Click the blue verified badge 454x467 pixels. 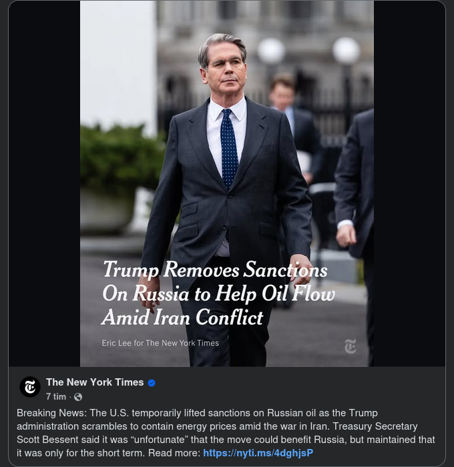(x=152, y=383)
